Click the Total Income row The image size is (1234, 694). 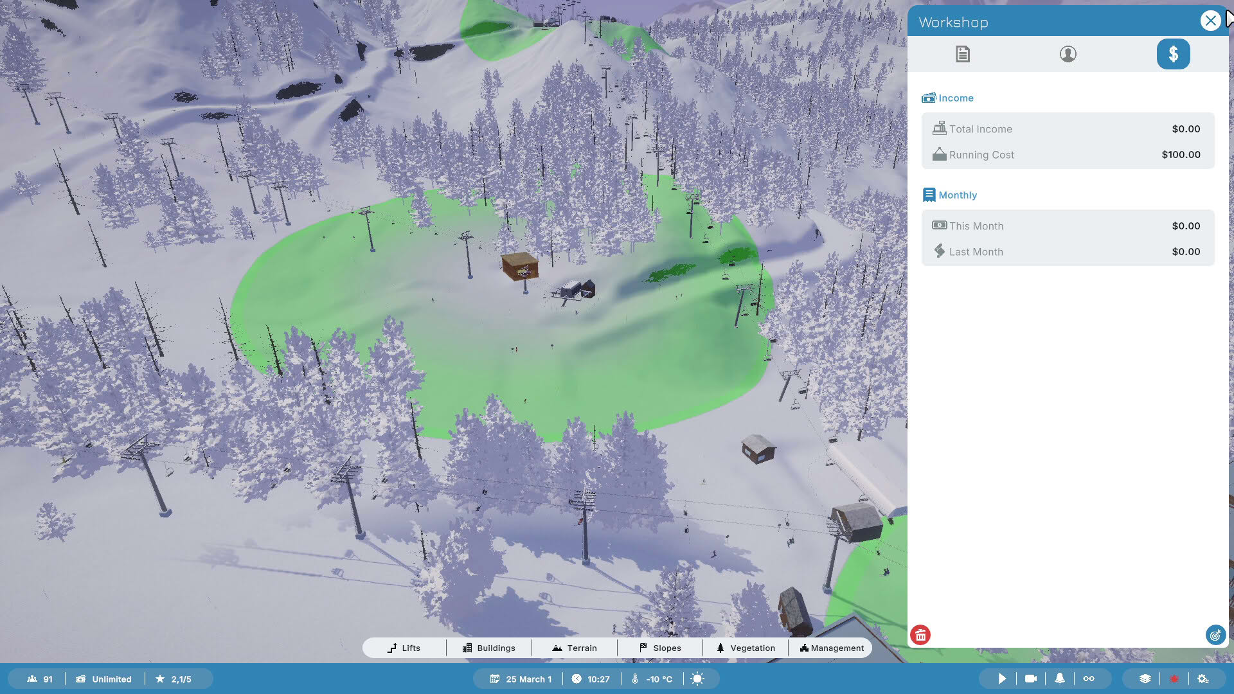coord(1068,129)
